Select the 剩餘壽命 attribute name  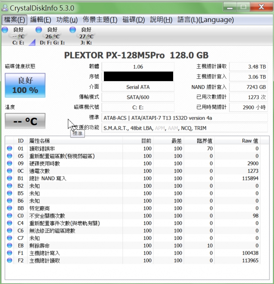tap(40, 246)
